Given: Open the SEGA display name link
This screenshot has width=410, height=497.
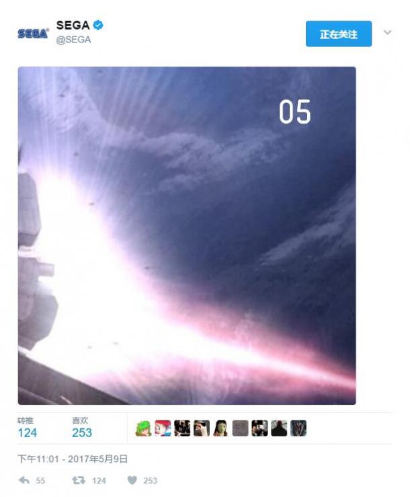Looking at the screenshot, I should pos(73,25).
